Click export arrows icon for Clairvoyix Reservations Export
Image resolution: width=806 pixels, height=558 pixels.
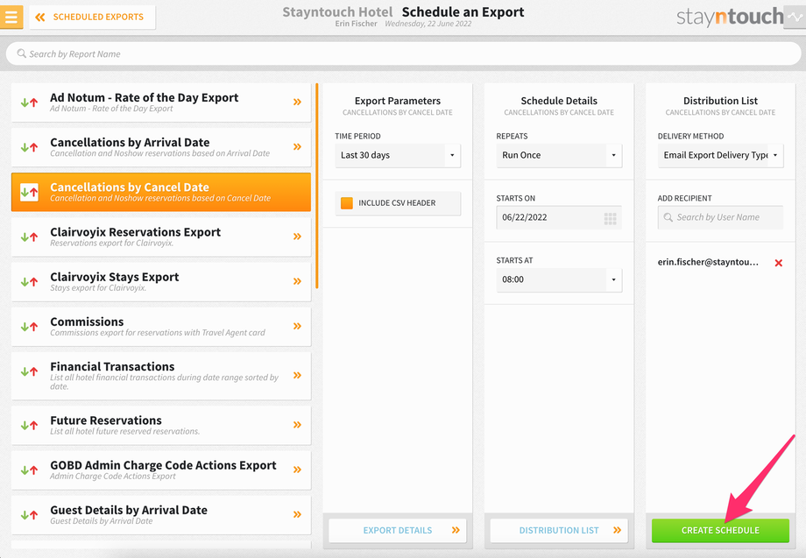29,237
